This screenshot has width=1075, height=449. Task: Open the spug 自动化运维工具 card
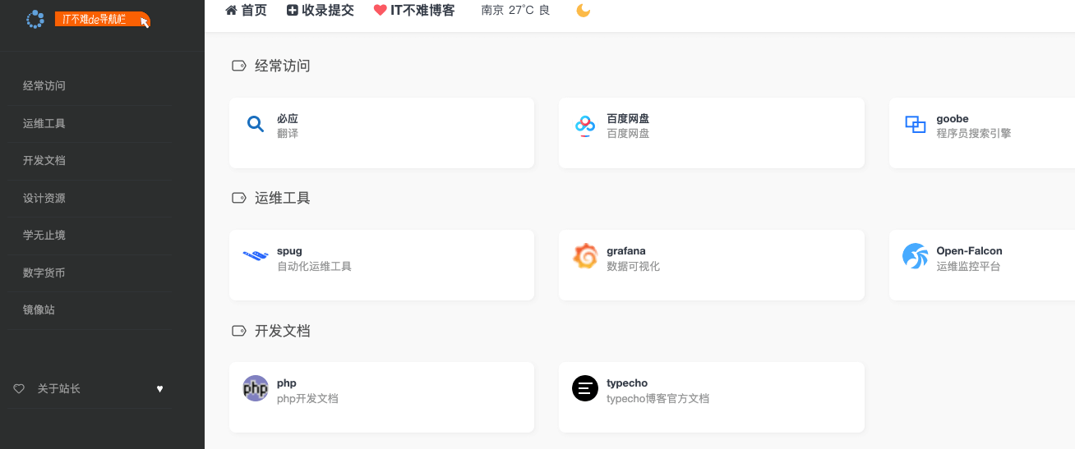point(381,265)
